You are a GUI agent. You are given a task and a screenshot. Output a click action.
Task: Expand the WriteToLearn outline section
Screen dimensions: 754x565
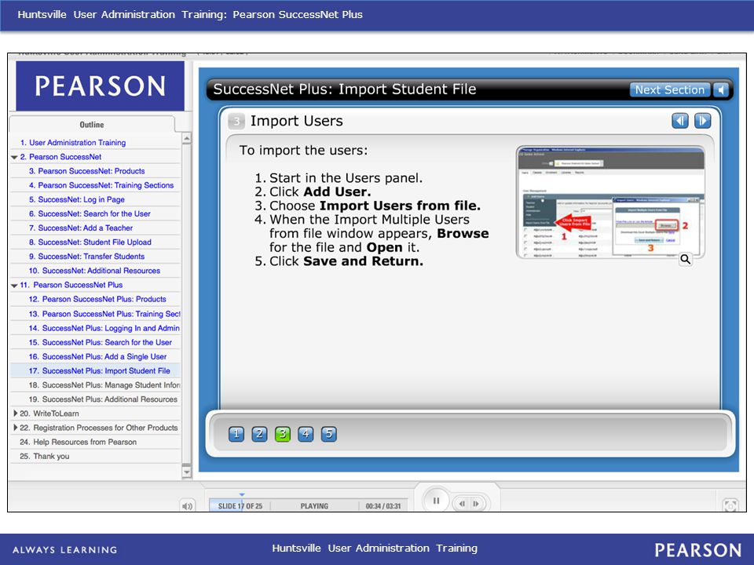coord(16,414)
